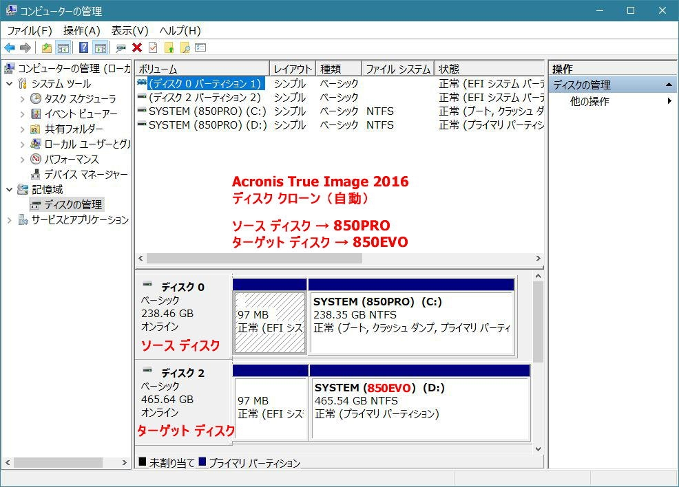Click the checklist settings toolbar icon
Viewport: 679px width, 487px height.
[200, 47]
